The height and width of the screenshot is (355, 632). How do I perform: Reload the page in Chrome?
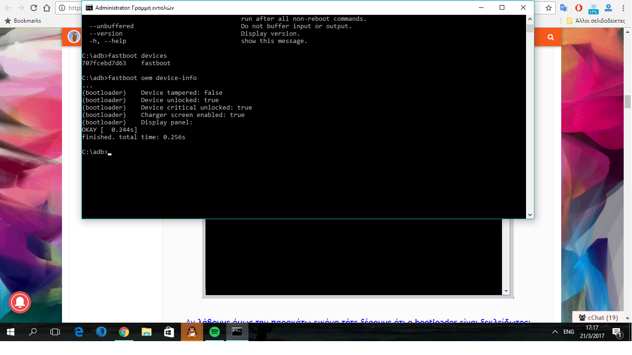tap(34, 8)
